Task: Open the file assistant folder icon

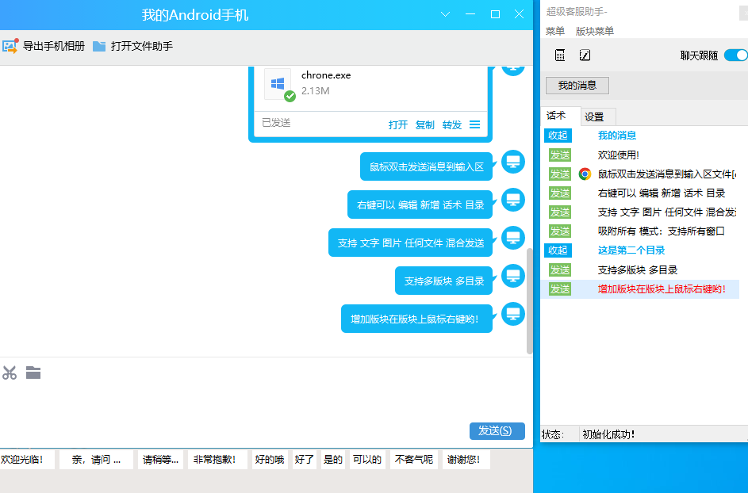Action: (x=99, y=46)
